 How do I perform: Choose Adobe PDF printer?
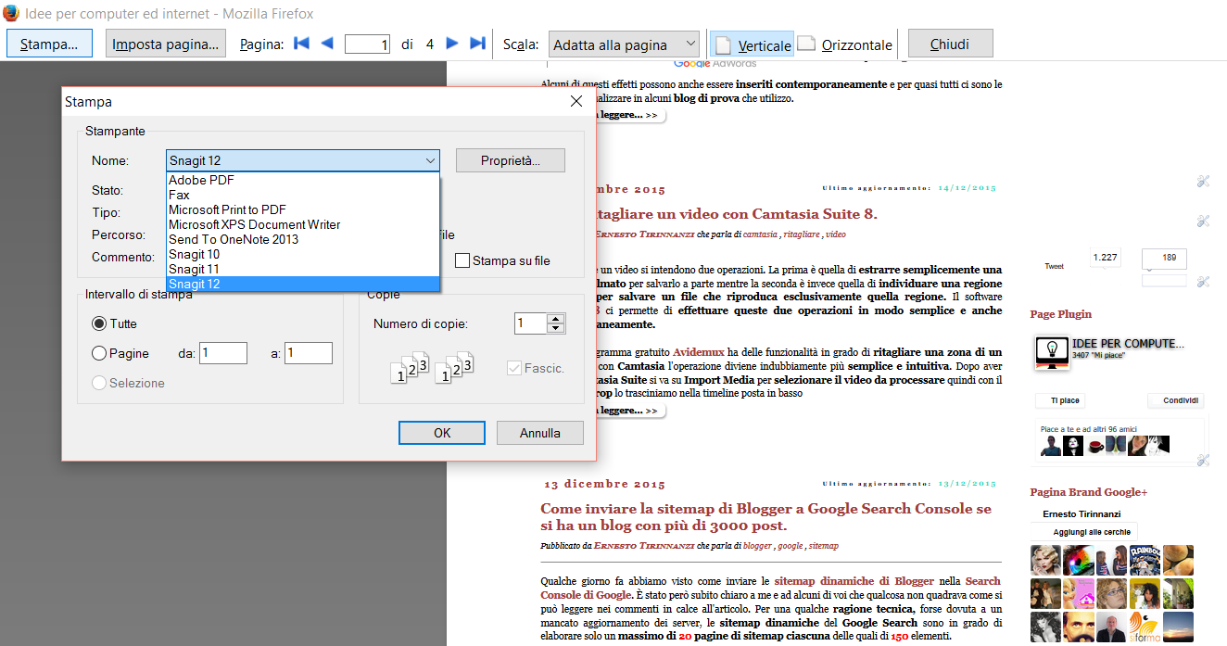coord(302,180)
